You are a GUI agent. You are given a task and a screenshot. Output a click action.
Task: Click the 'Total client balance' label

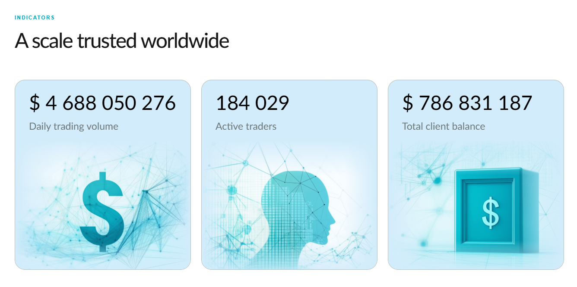[443, 126]
